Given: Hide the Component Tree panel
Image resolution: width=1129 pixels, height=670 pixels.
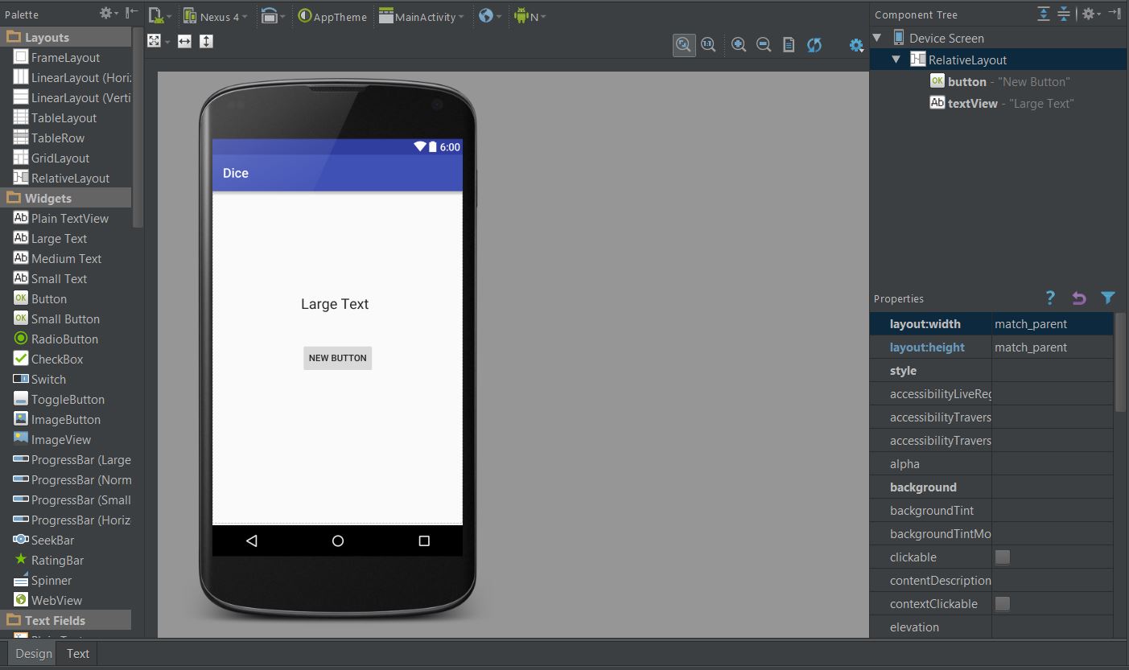Looking at the screenshot, I should [x=1115, y=14].
